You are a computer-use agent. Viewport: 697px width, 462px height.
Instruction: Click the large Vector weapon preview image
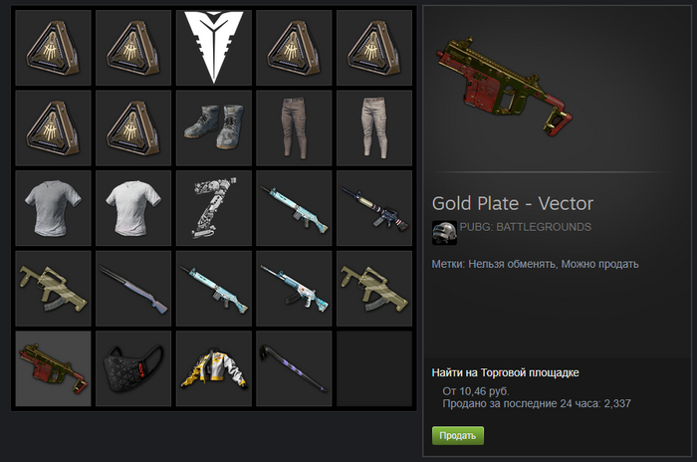[x=505, y=88]
